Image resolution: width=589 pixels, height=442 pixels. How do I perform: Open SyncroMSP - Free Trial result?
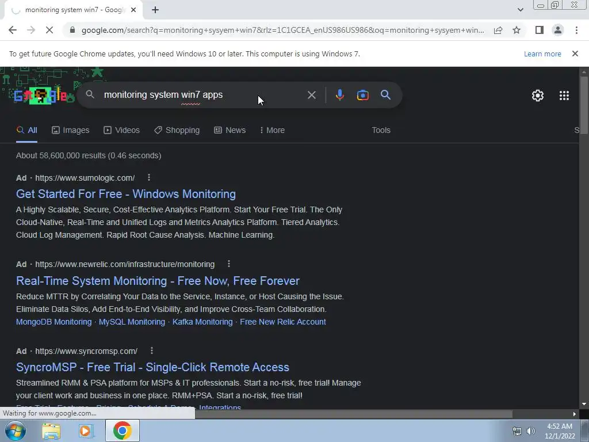click(x=152, y=367)
